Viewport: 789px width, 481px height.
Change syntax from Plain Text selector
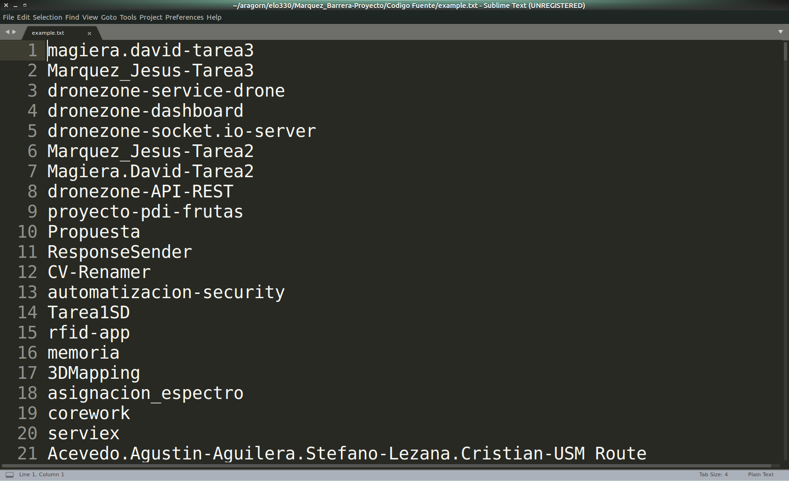[x=761, y=474]
